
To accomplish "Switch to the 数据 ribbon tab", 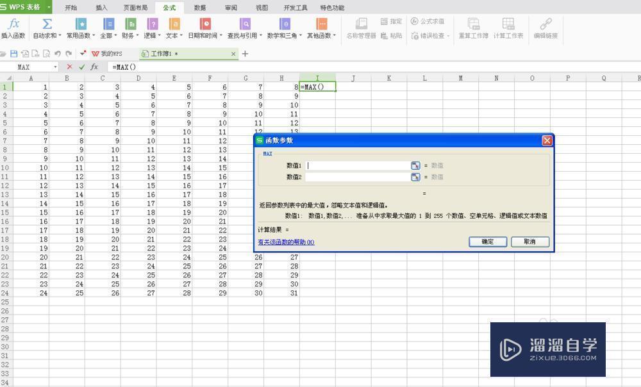I will [199, 8].
